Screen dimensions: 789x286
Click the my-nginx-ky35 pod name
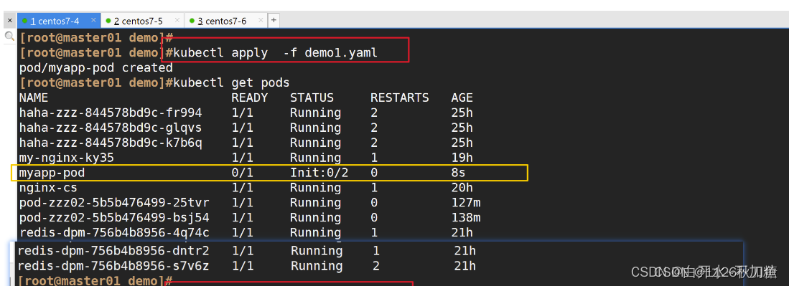(67, 158)
